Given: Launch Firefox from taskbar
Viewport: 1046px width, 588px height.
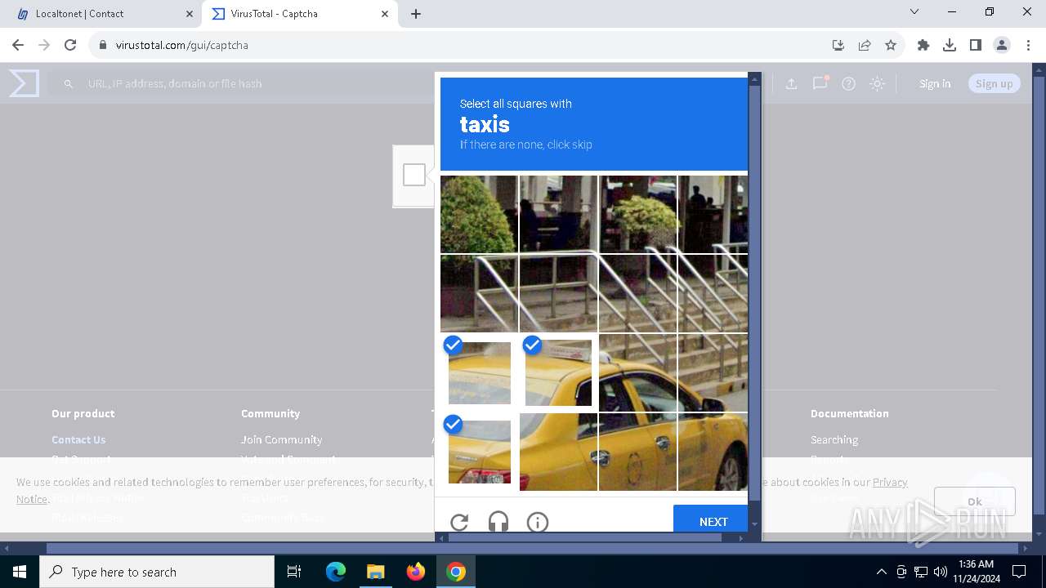Looking at the screenshot, I should tap(416, 572).
